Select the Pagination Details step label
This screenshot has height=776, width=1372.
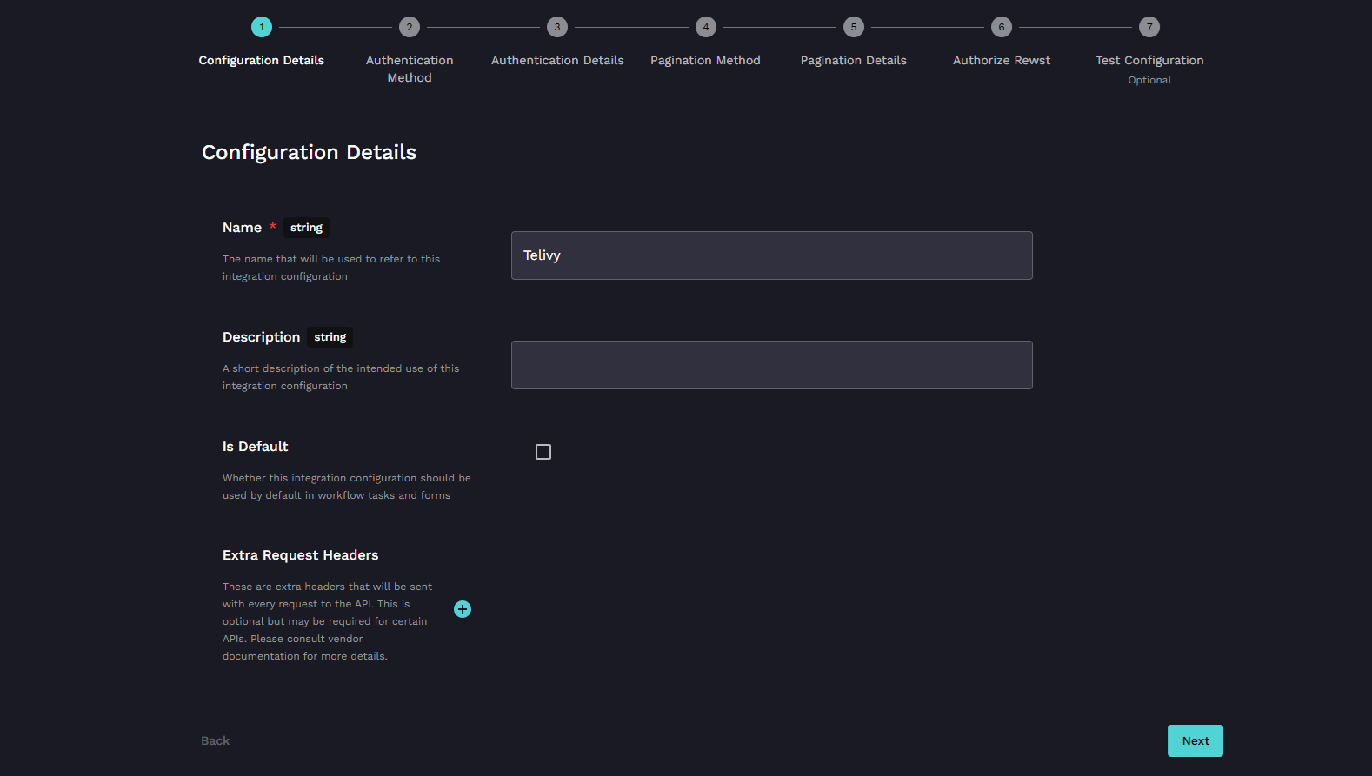[x=854, y=60]
